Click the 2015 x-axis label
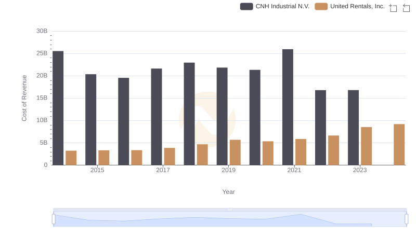The width and height of the screenshot is (416, 239). click(x=97, y=170)
